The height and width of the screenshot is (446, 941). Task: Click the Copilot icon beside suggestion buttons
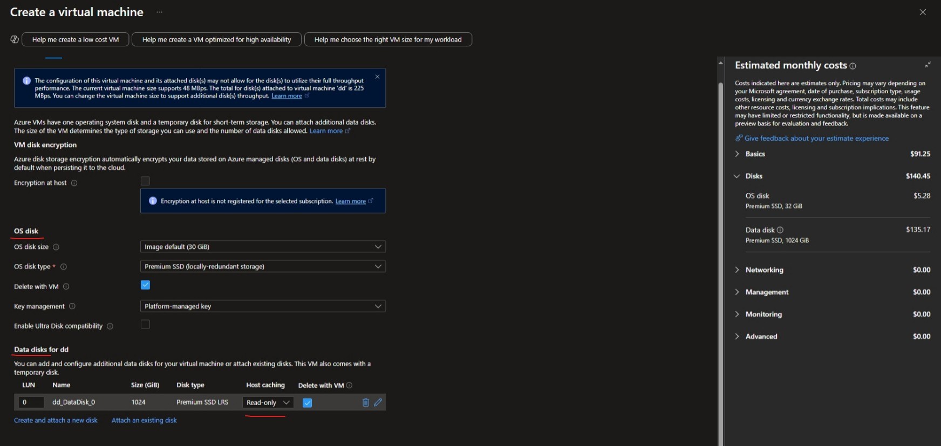[x=15, y=39]
